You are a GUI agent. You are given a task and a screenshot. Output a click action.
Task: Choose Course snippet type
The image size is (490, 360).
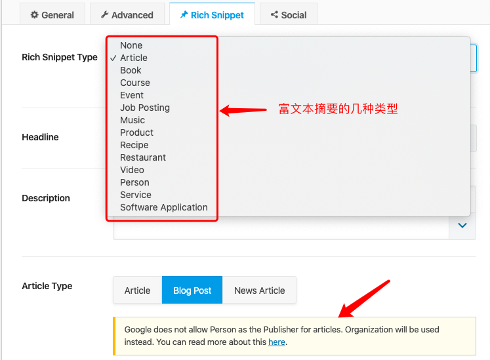pos(135,83)
